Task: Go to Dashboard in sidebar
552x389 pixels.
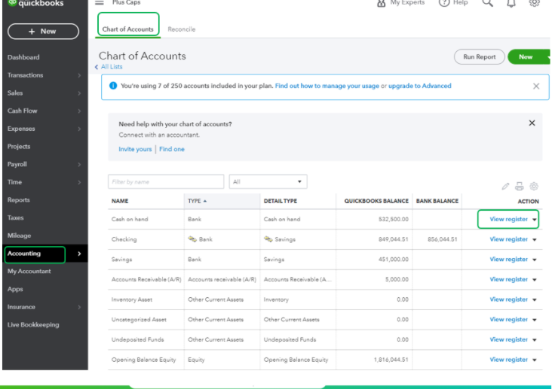Action: tap(23, 57)
